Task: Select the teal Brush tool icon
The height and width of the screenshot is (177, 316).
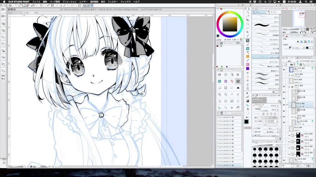Action: click(248, 49)
